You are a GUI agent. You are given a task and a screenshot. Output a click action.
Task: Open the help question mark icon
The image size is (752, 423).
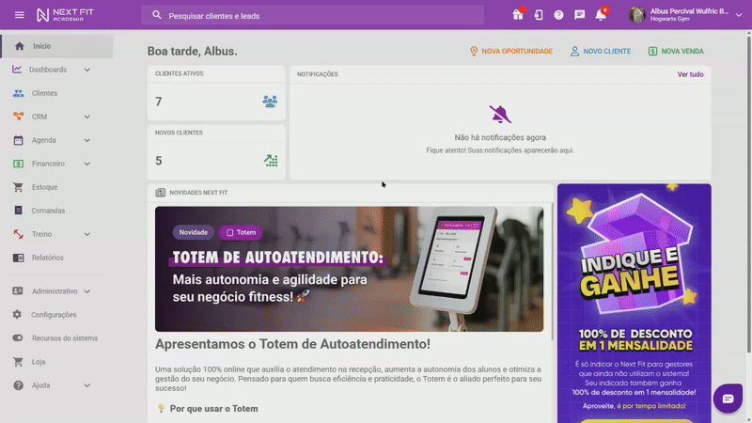pyautogui.click(x=558, y=15)
